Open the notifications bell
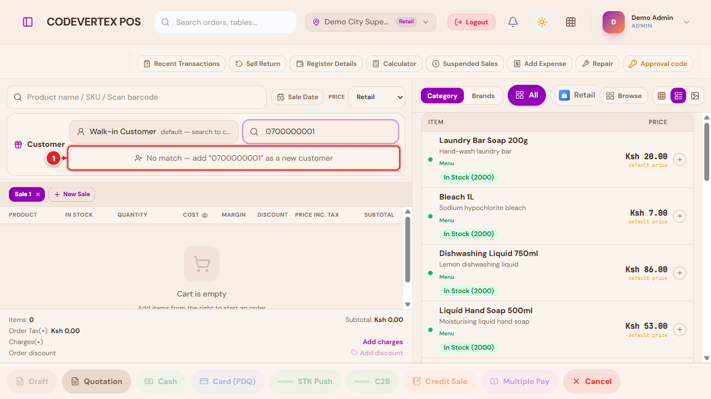Viewport: 711px width, 399px height. click(513, 22)
